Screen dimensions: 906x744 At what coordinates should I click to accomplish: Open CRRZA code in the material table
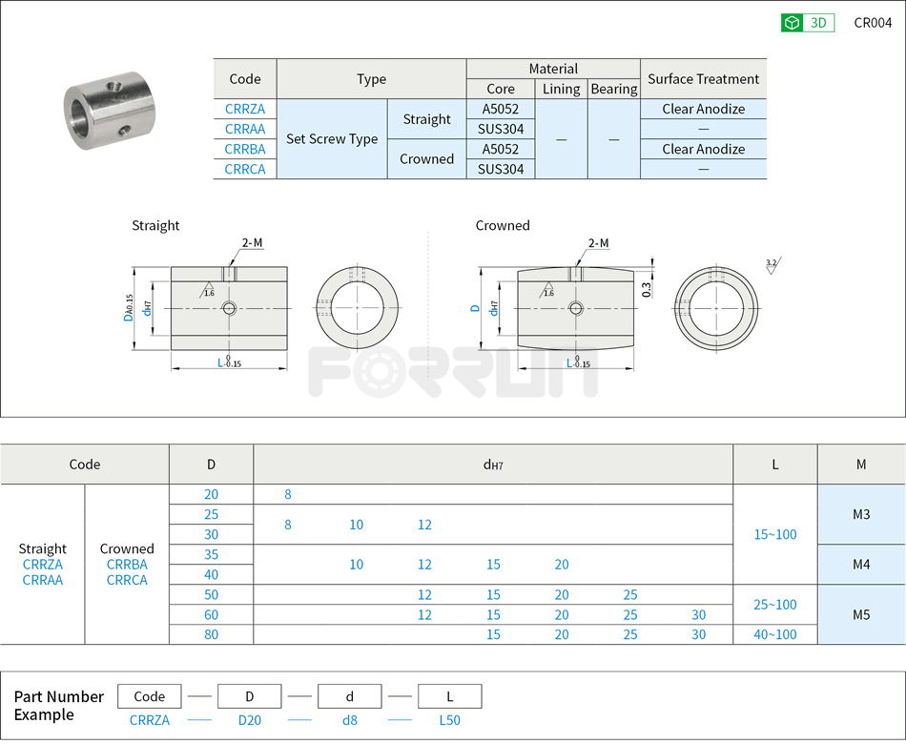coord(245,109)
